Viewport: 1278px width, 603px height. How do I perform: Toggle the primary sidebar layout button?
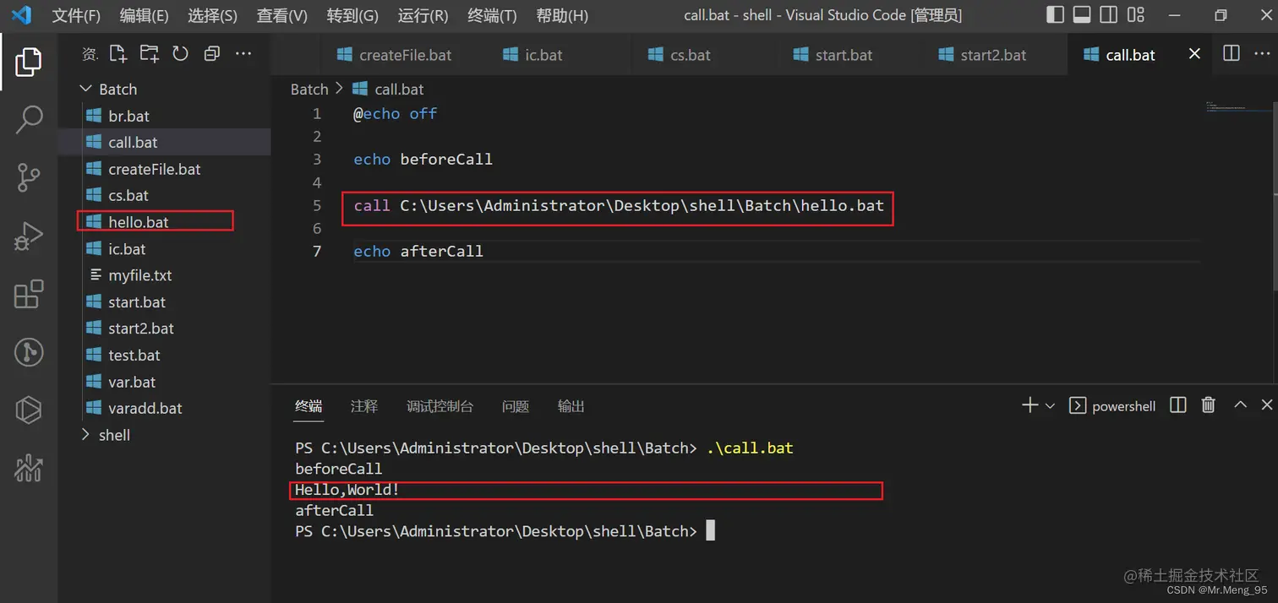[x=1055, y=15]
